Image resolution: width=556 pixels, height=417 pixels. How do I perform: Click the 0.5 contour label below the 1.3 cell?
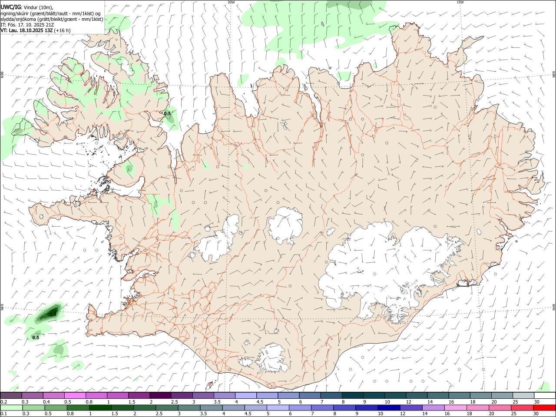[x=36, y=338]
